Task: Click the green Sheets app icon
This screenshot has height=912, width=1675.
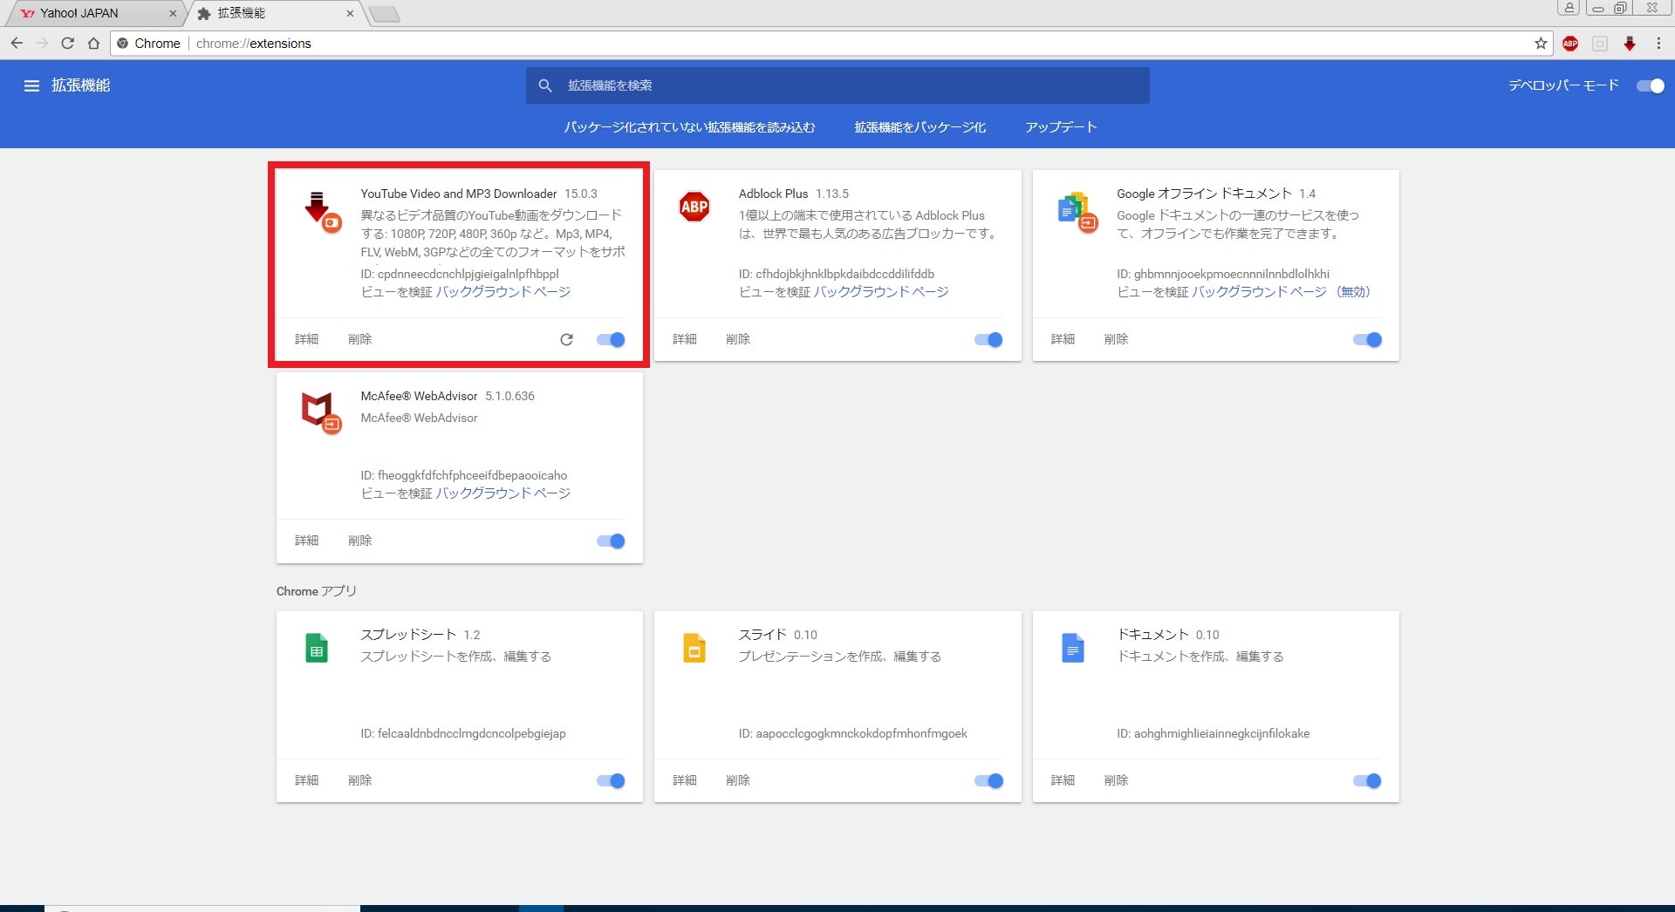Action: click(x=317, y=648)
